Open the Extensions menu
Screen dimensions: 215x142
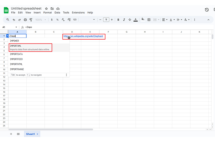78,13
